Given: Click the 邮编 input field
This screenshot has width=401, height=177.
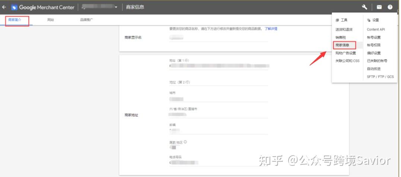Looking at the screenshot, I should [x=219, y=131].
